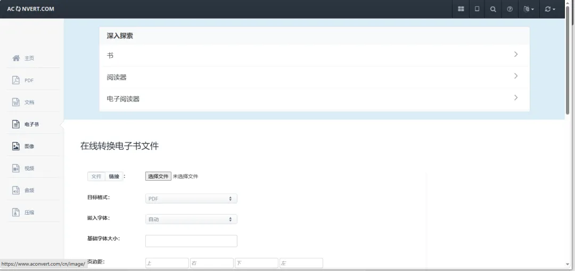Open 视频 in the sidebar
This screenshot has width=575, height=271.
(29, 168)
